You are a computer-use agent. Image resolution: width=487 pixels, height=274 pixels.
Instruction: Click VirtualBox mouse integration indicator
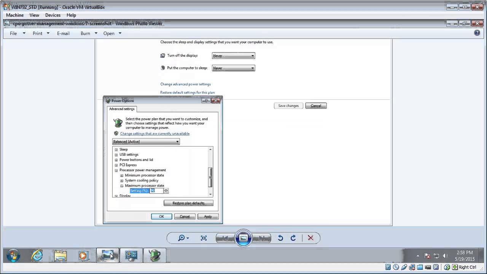447,267
